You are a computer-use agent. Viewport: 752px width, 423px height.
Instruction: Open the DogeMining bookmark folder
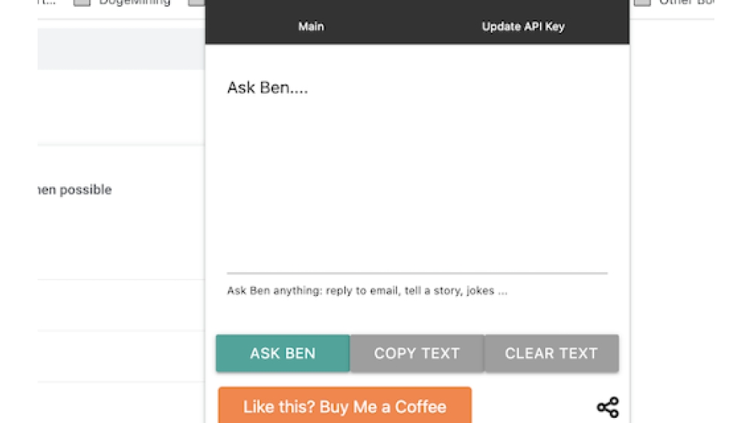pos(123,2)
